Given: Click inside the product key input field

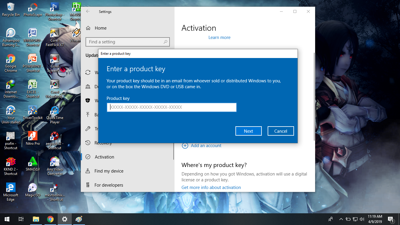Looking at the screenshot, I should (171, 107).
